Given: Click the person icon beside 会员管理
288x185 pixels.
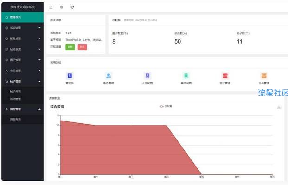Looking at the screenshot, I should (x=6, y=70).
